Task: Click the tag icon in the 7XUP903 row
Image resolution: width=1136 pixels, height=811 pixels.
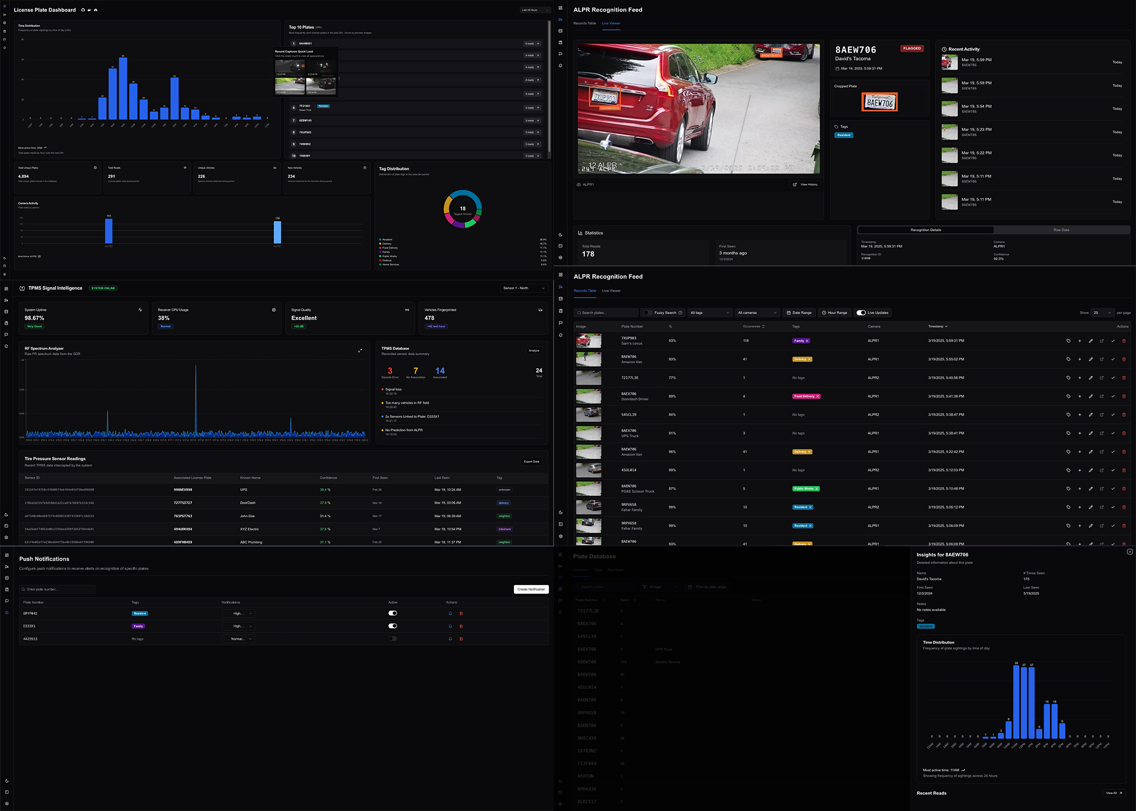Action: tap(1068, 341)
